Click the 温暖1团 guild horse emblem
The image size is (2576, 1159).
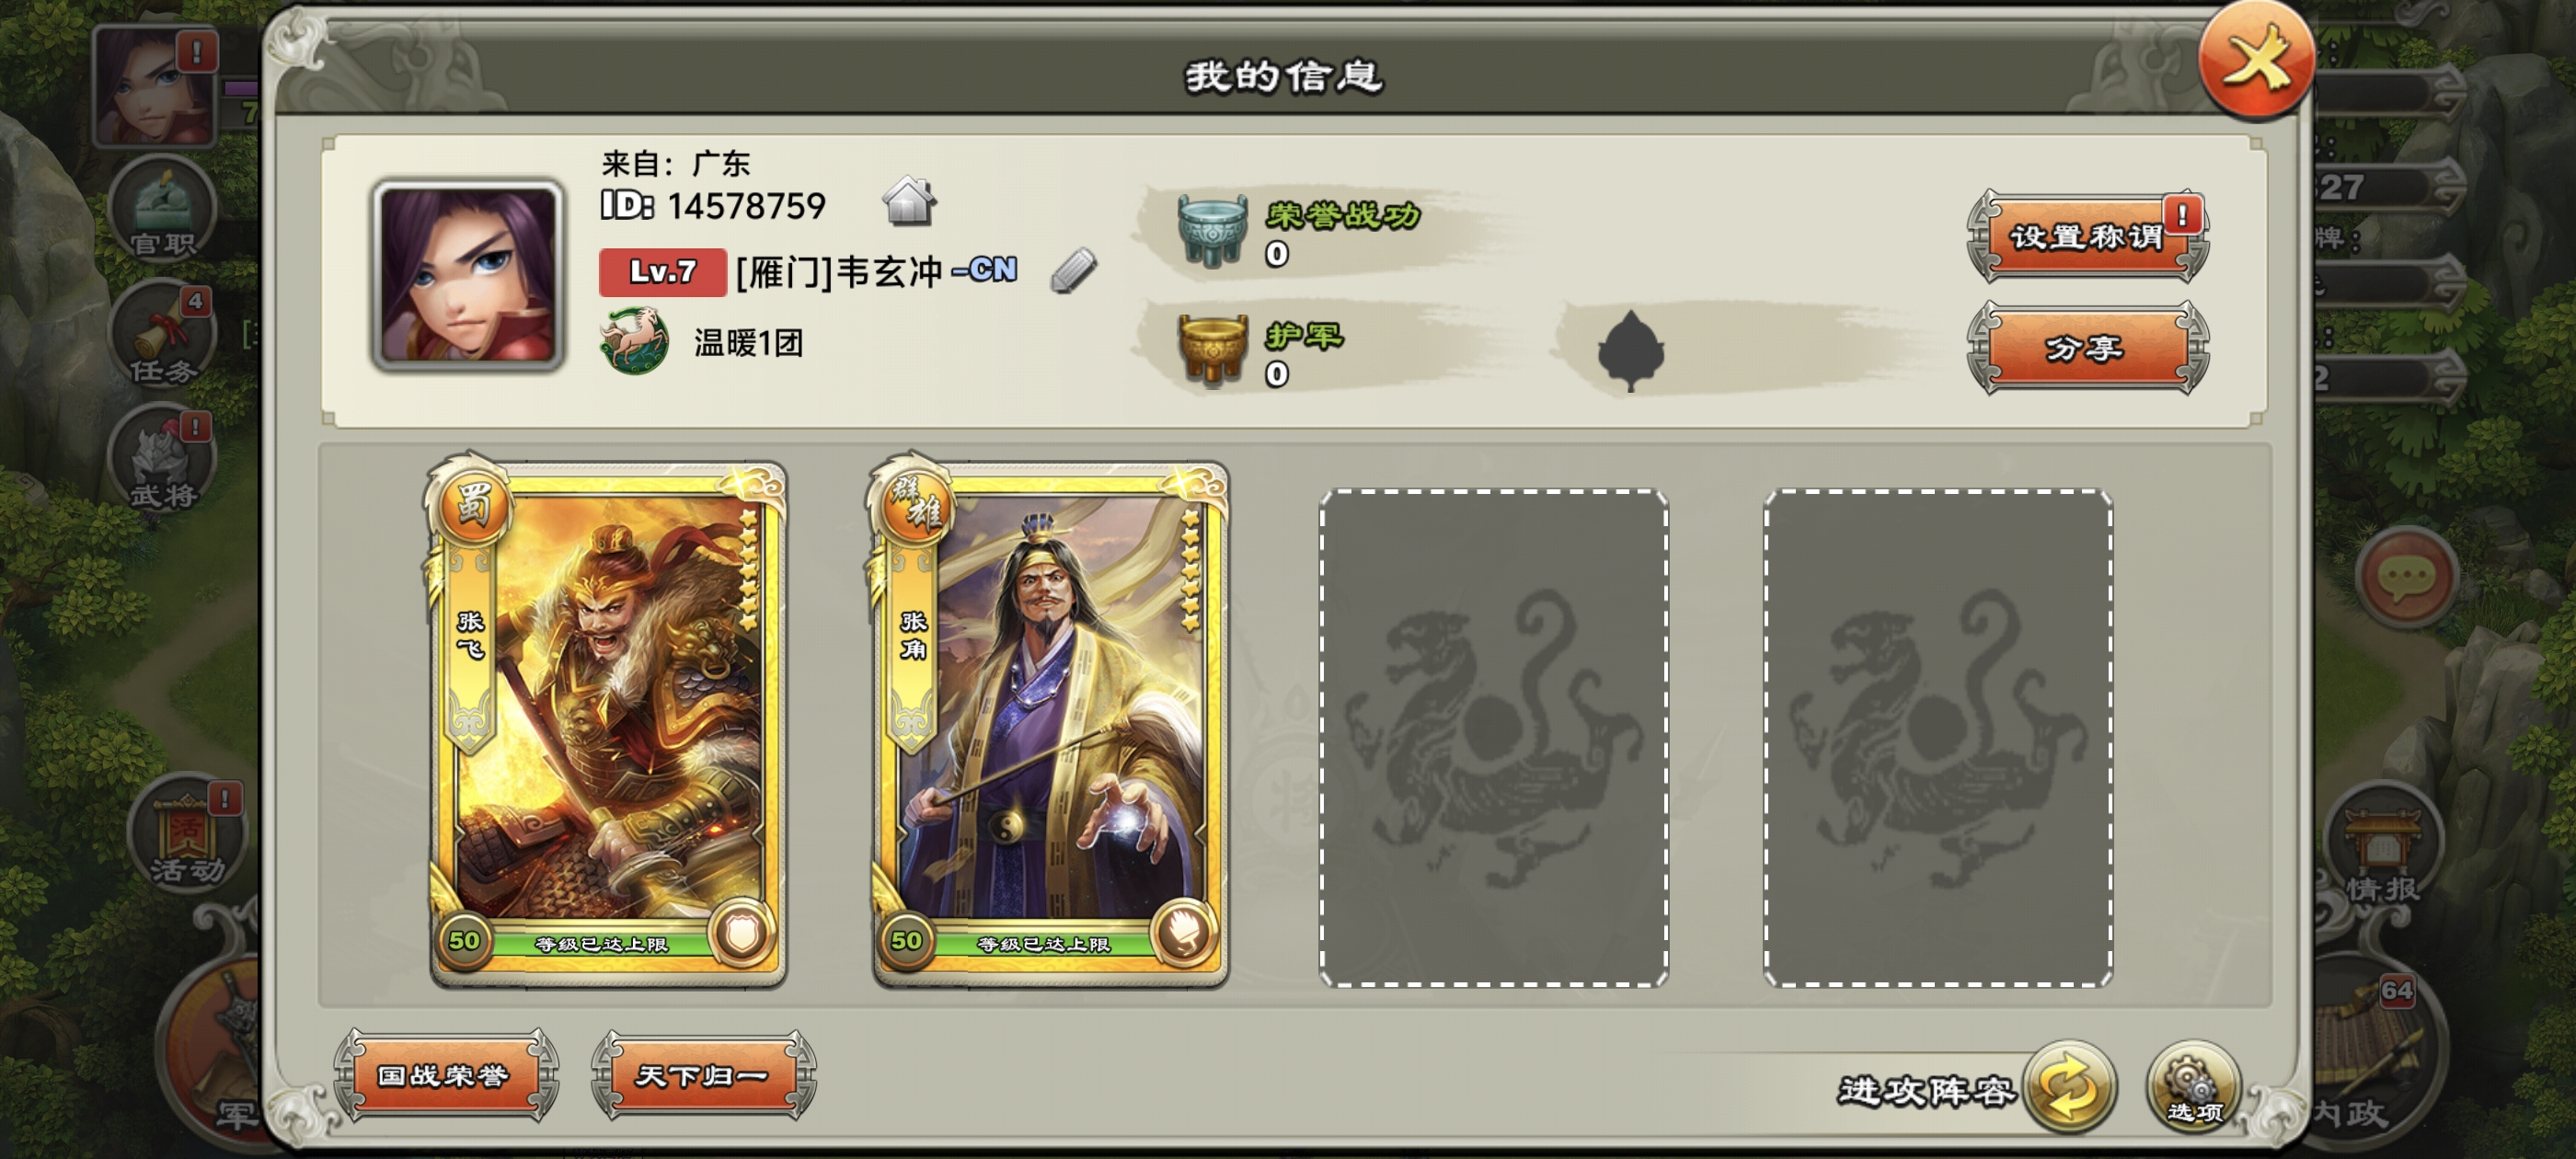634,341
